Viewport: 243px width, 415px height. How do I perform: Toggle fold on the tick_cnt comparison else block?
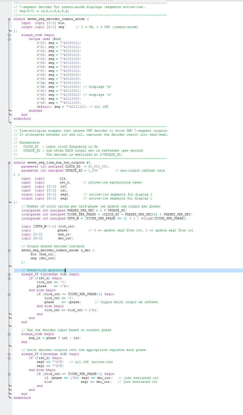9,294
